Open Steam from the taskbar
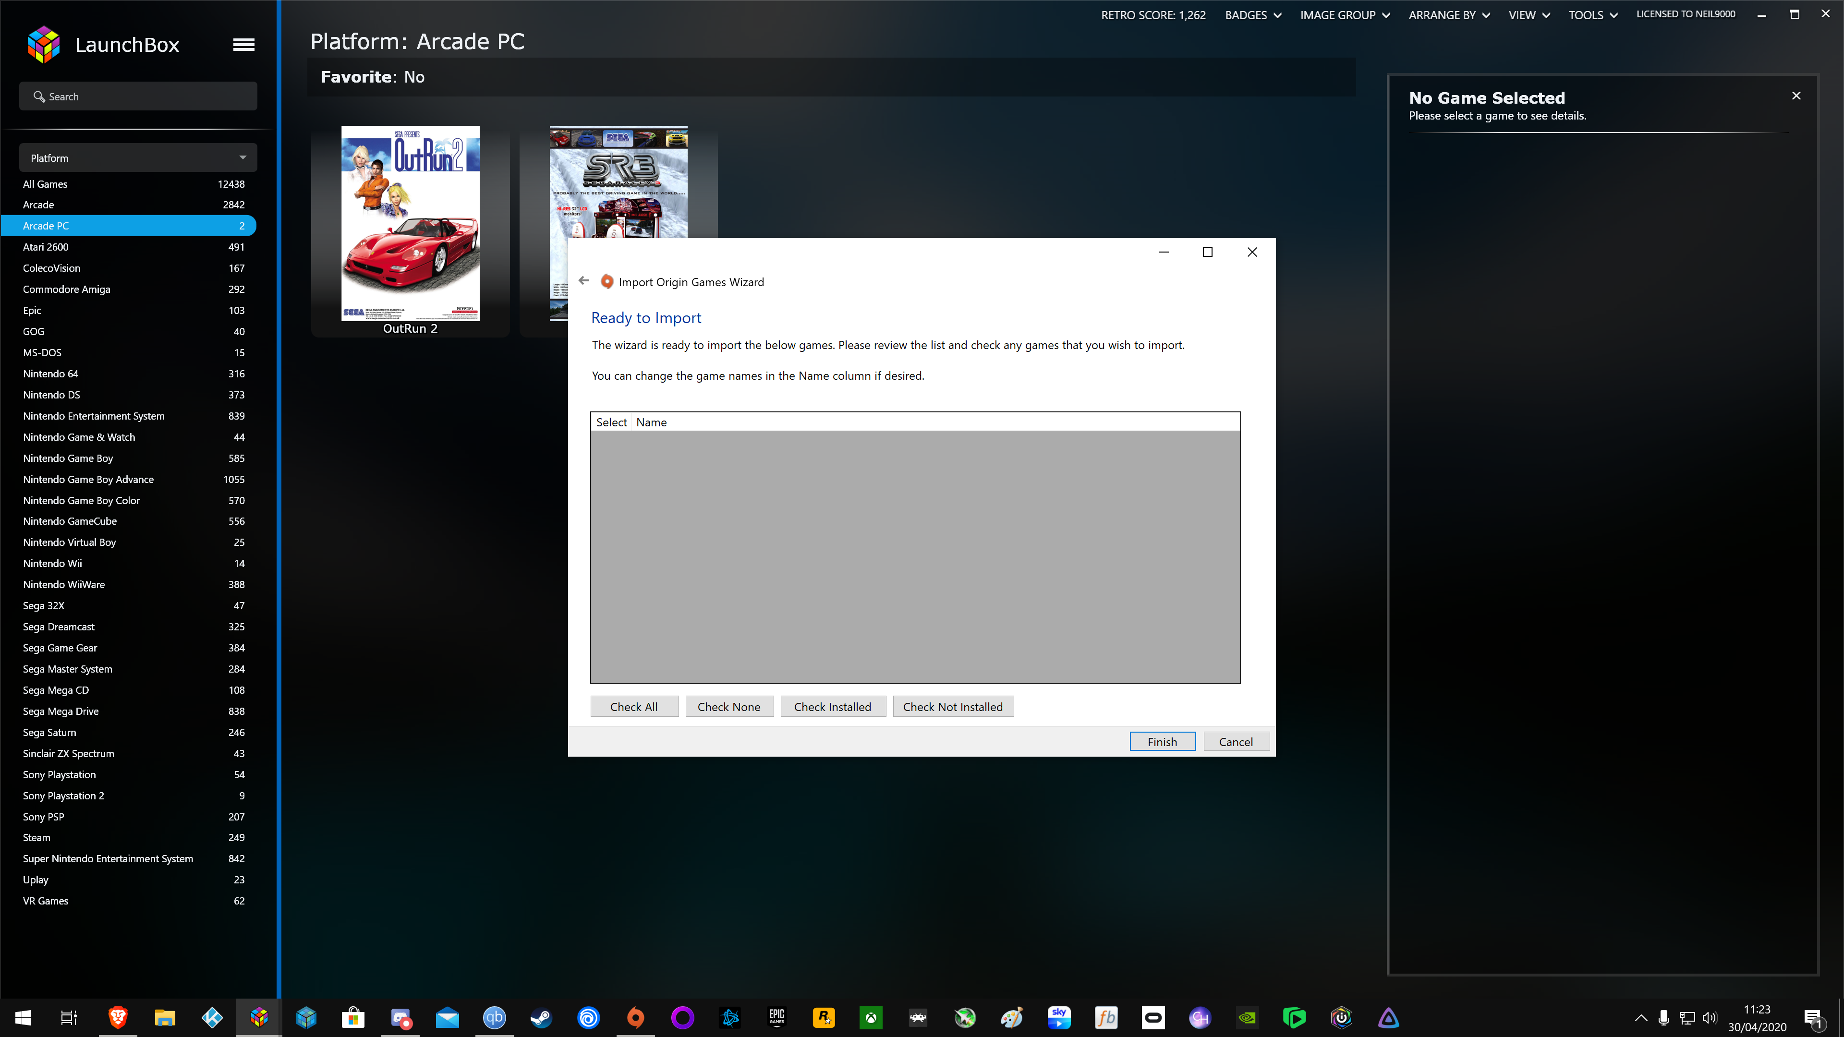Viewport: 1844px width, 1037px height. point(541,1018)
